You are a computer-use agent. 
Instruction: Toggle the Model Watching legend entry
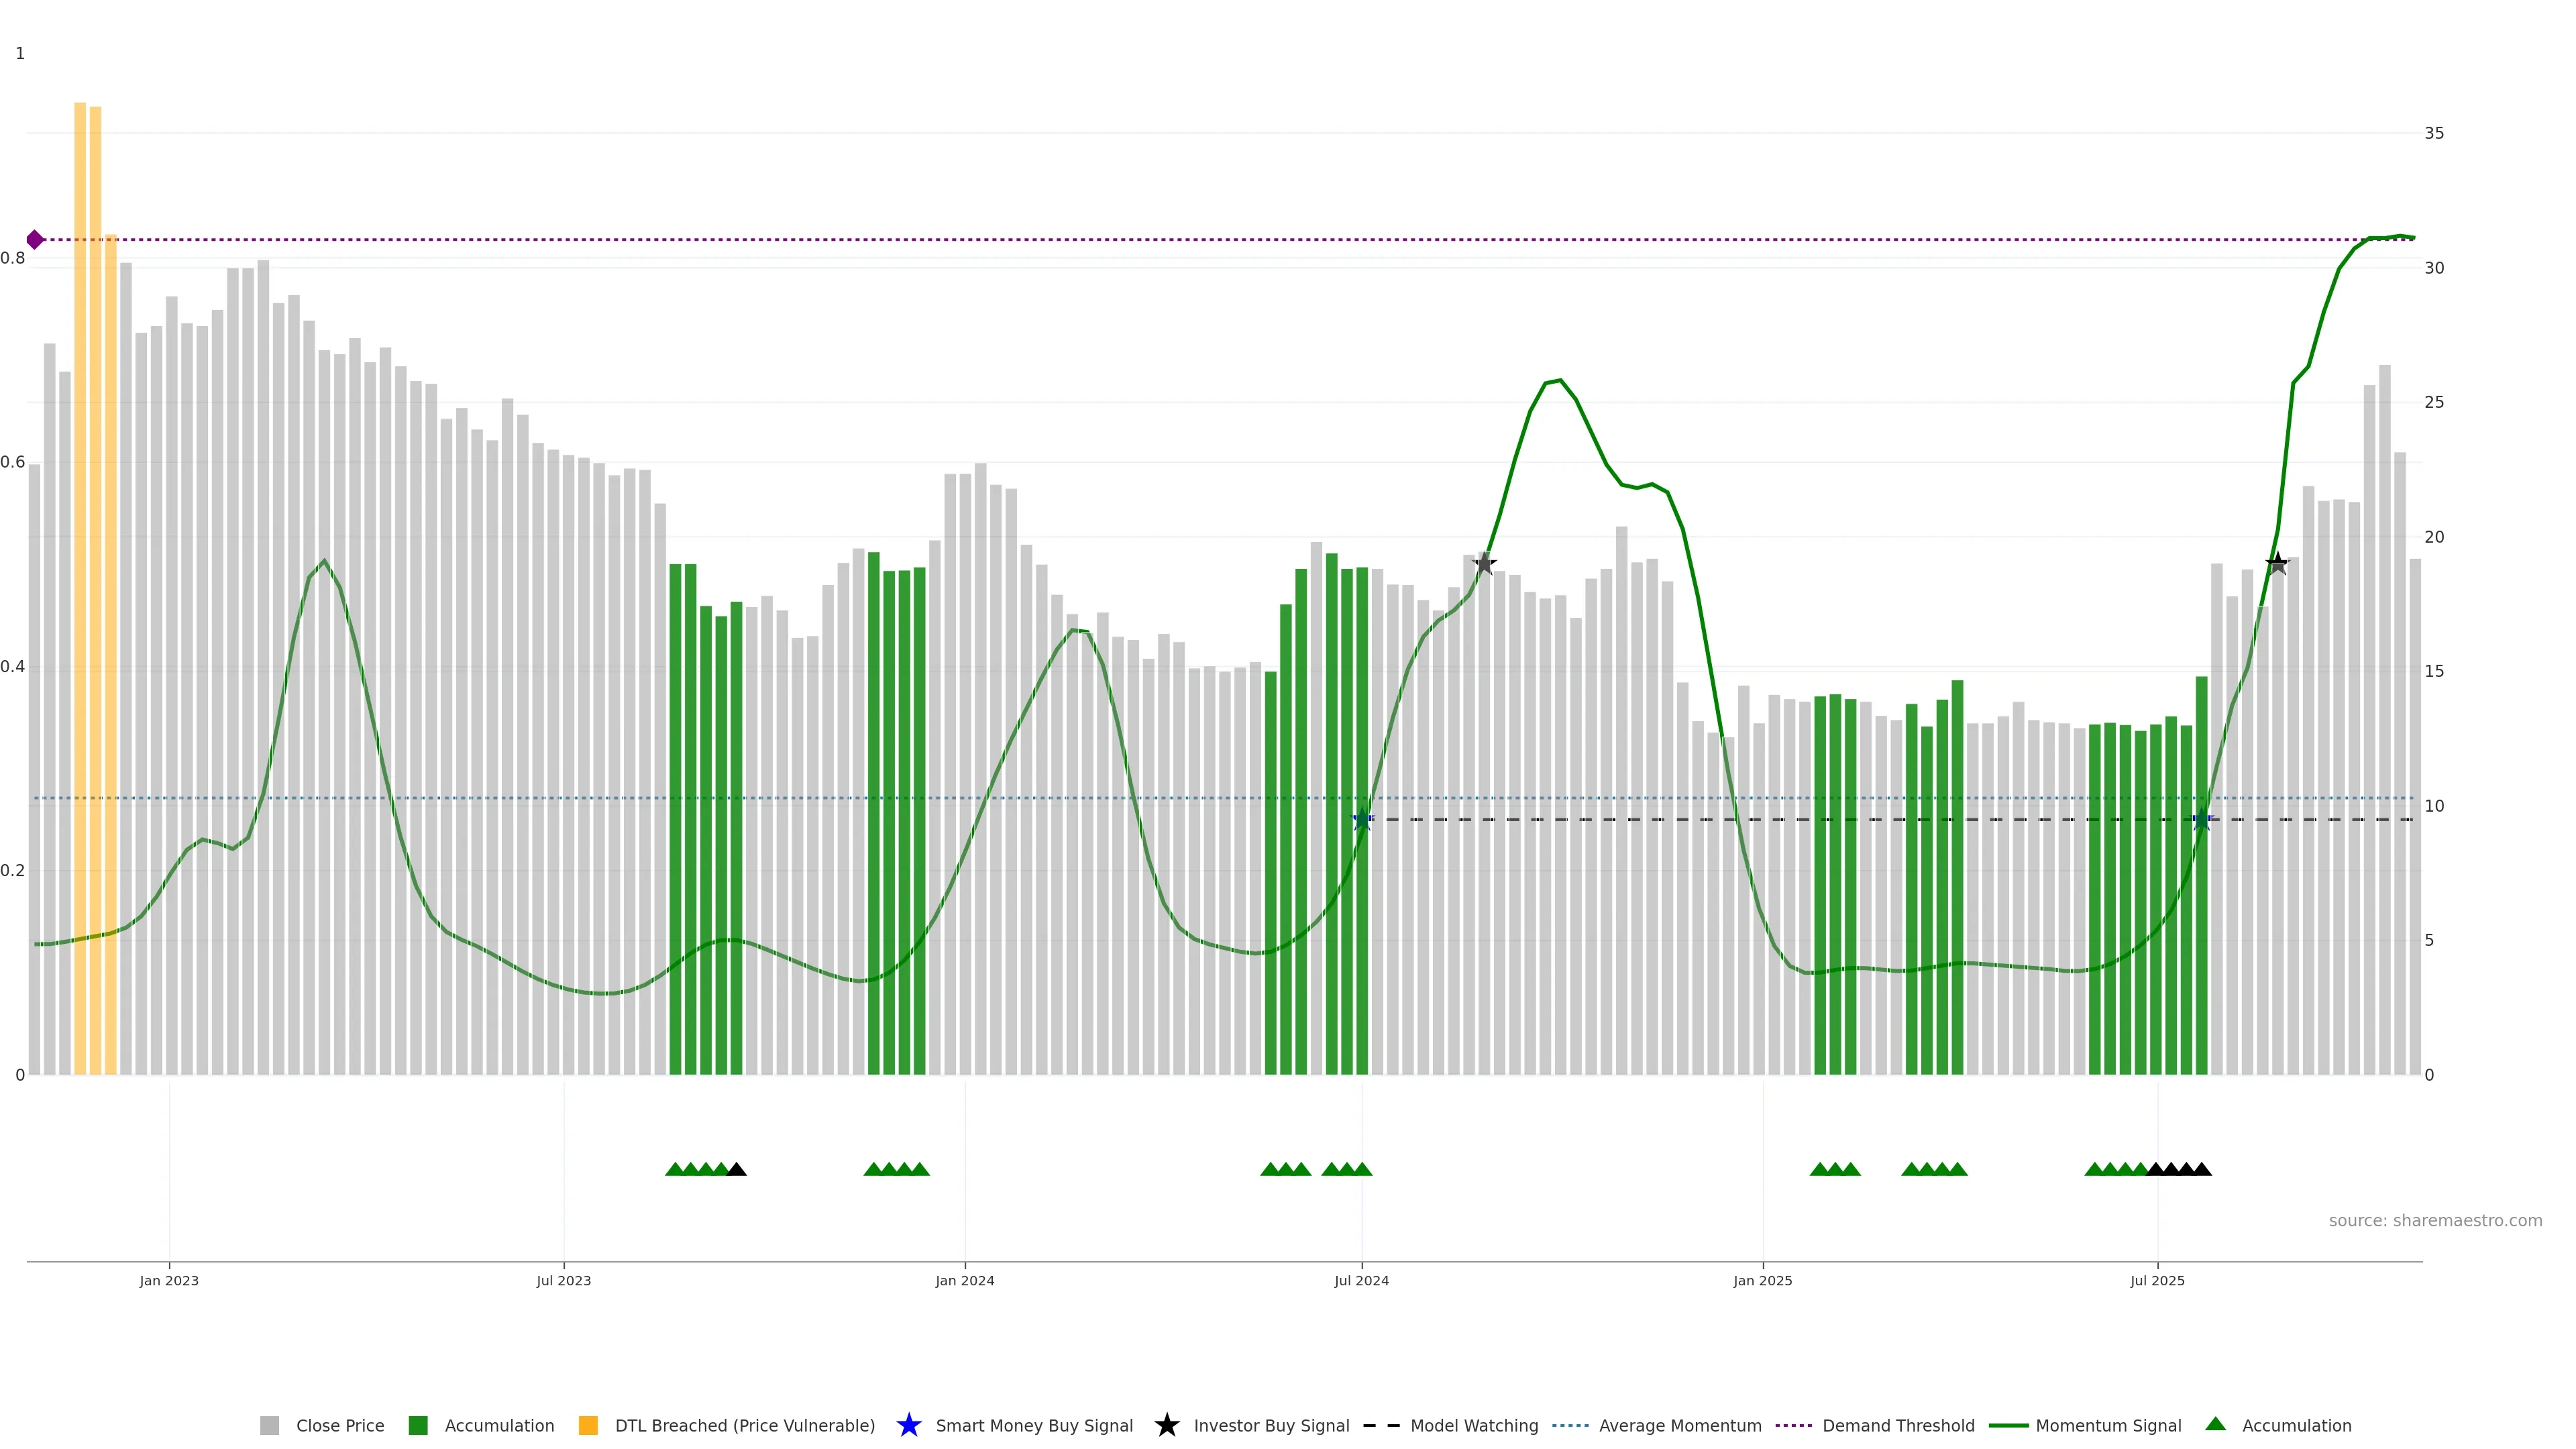click(x=1473, y=1426)
